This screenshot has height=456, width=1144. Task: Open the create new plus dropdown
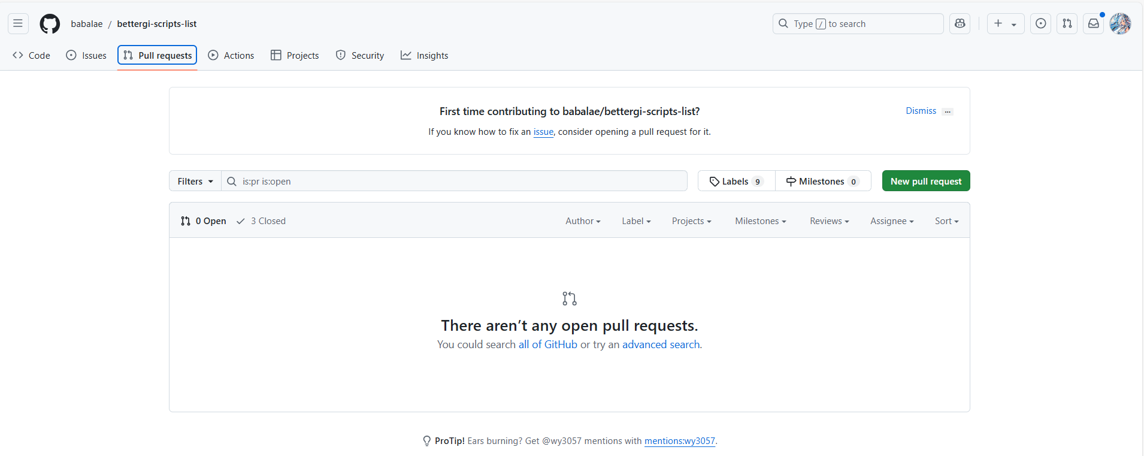(x=1005, y=24)
